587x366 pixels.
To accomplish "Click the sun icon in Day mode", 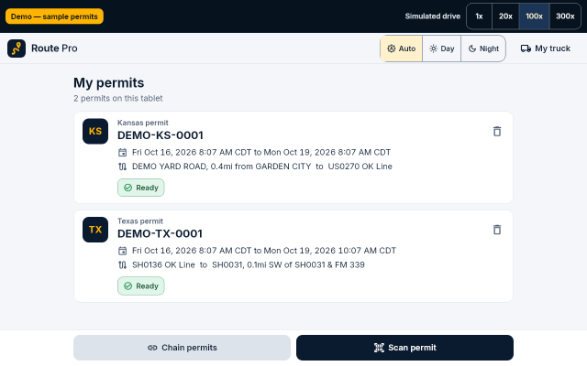I will (x=433, y=48).
